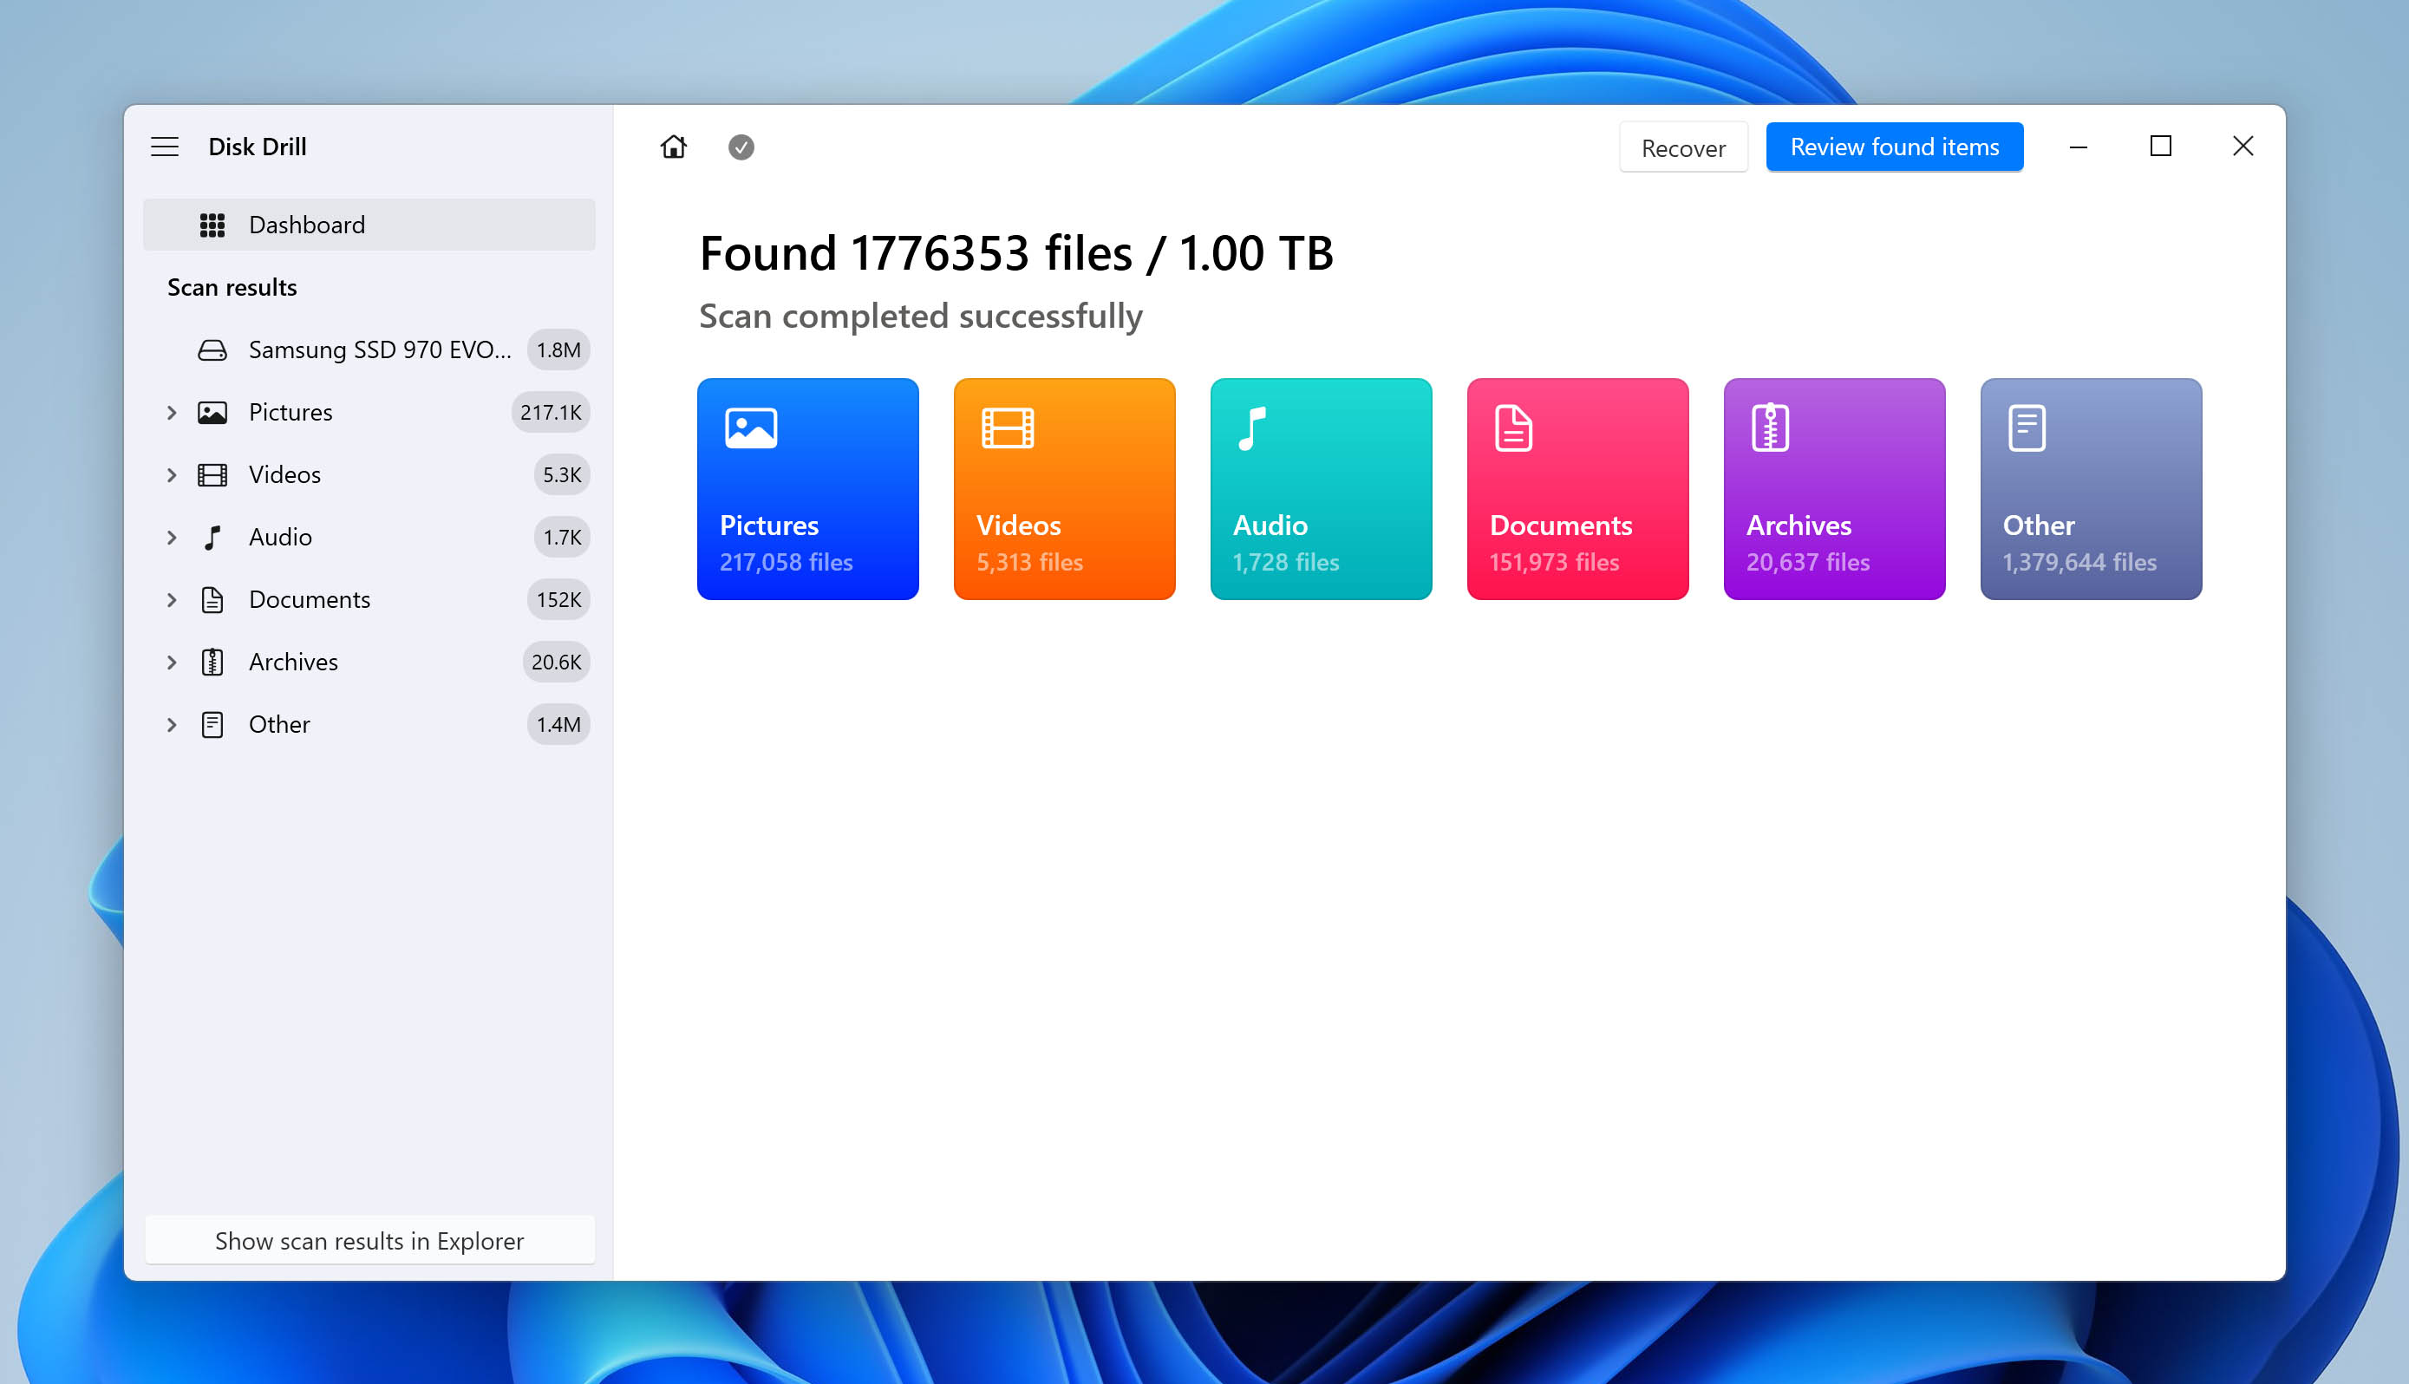Expand the Documents scan results
2409x1384 pixels.
(171, 597)
